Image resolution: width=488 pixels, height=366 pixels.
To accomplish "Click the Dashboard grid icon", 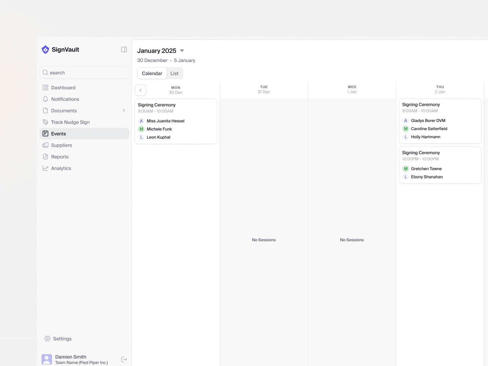I will (x=45, y=87).
